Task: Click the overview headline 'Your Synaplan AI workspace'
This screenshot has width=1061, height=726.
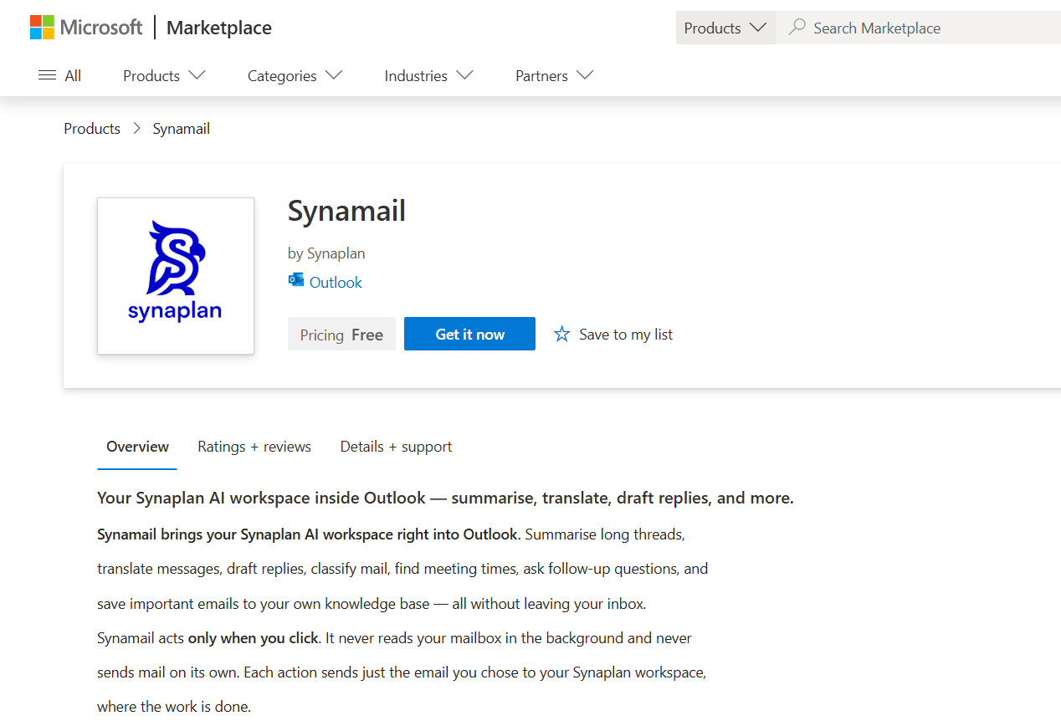Action: [445, 498]
